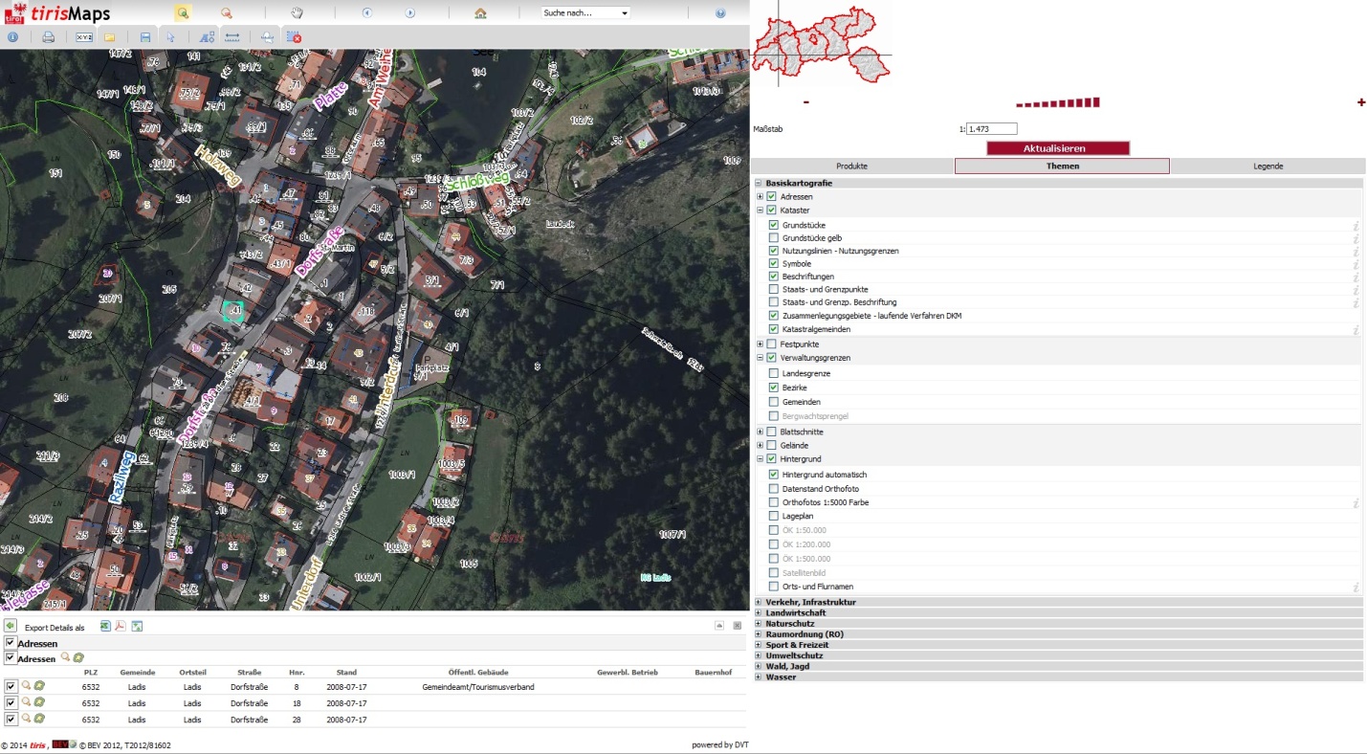Open the text and shapes drawing tool
The image size is (1367, 754).
[207, 37]
